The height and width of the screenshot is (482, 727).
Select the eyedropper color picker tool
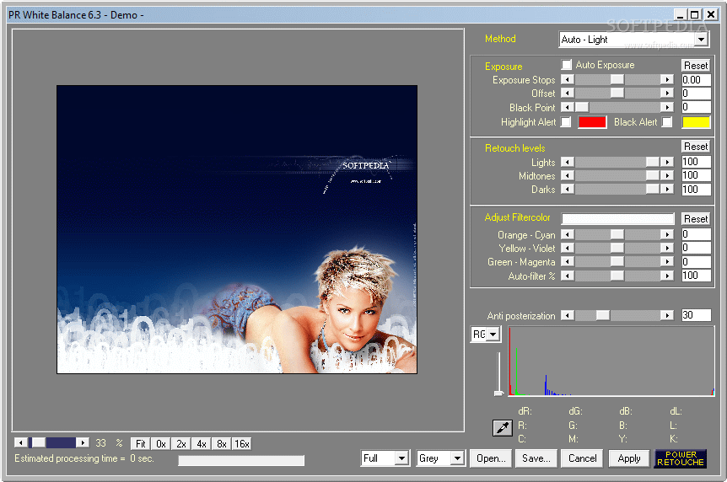502,427
